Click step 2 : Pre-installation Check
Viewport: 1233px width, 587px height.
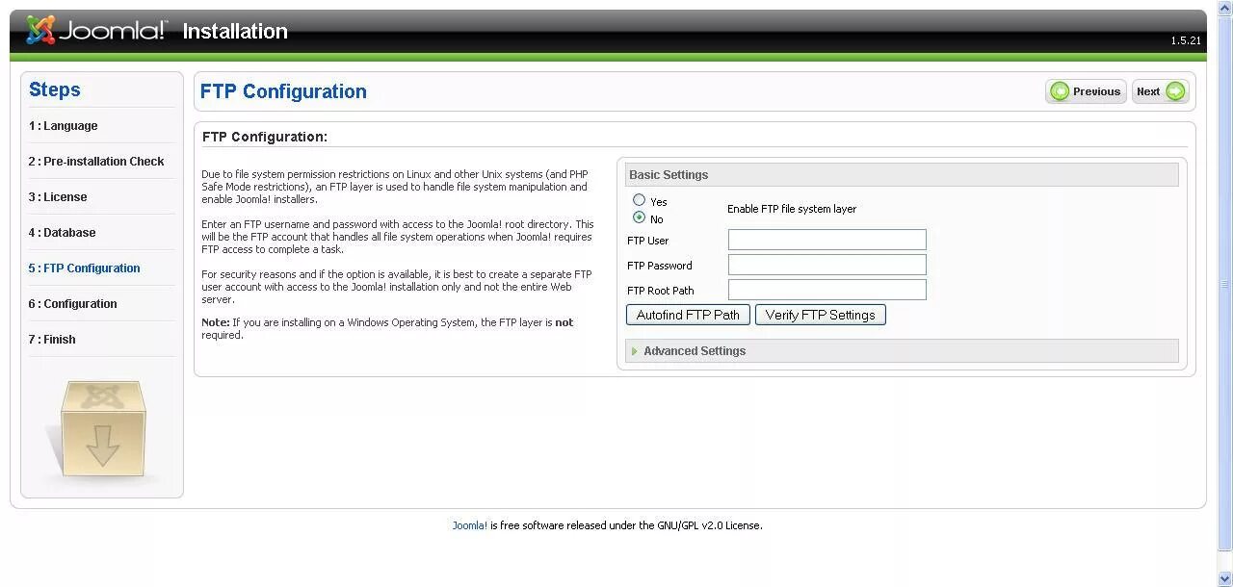coord(96,162)
